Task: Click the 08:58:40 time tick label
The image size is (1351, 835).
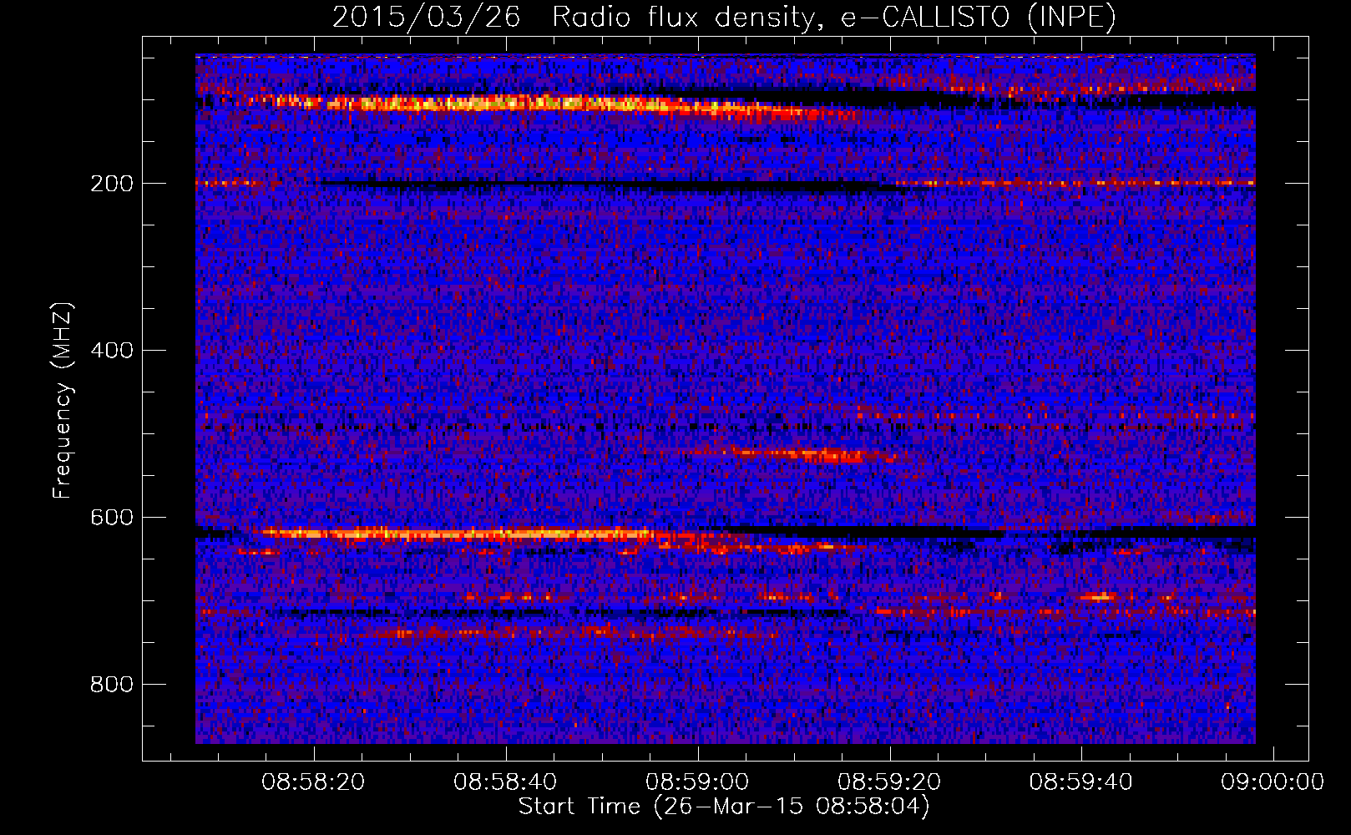Action: (505, 782)
